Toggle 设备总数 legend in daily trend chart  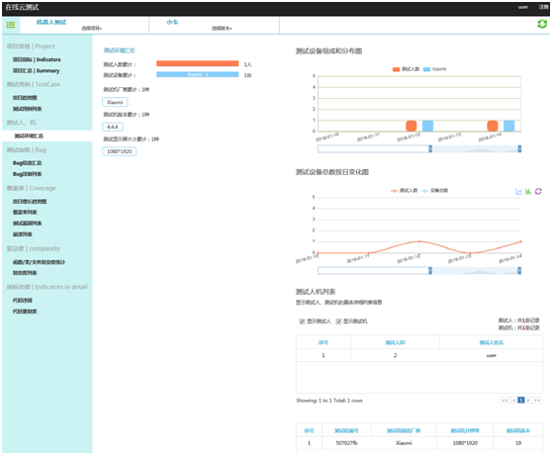pyautogui.click(x=435, y=190)
